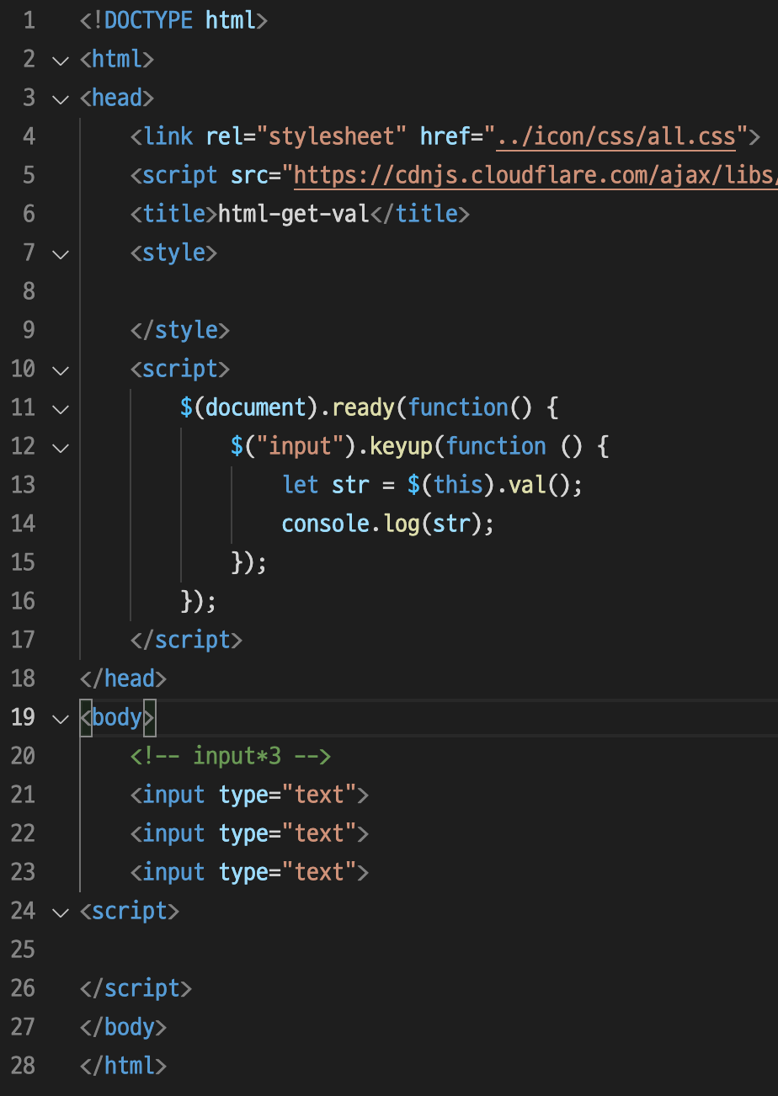Click the DOCTYPE html declaration on line 1
This screenshot has height=1096, width=778.
[x=173, y=20]
